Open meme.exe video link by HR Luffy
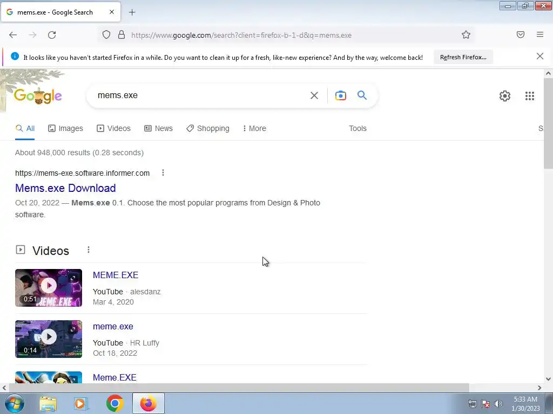 [113, 326]
